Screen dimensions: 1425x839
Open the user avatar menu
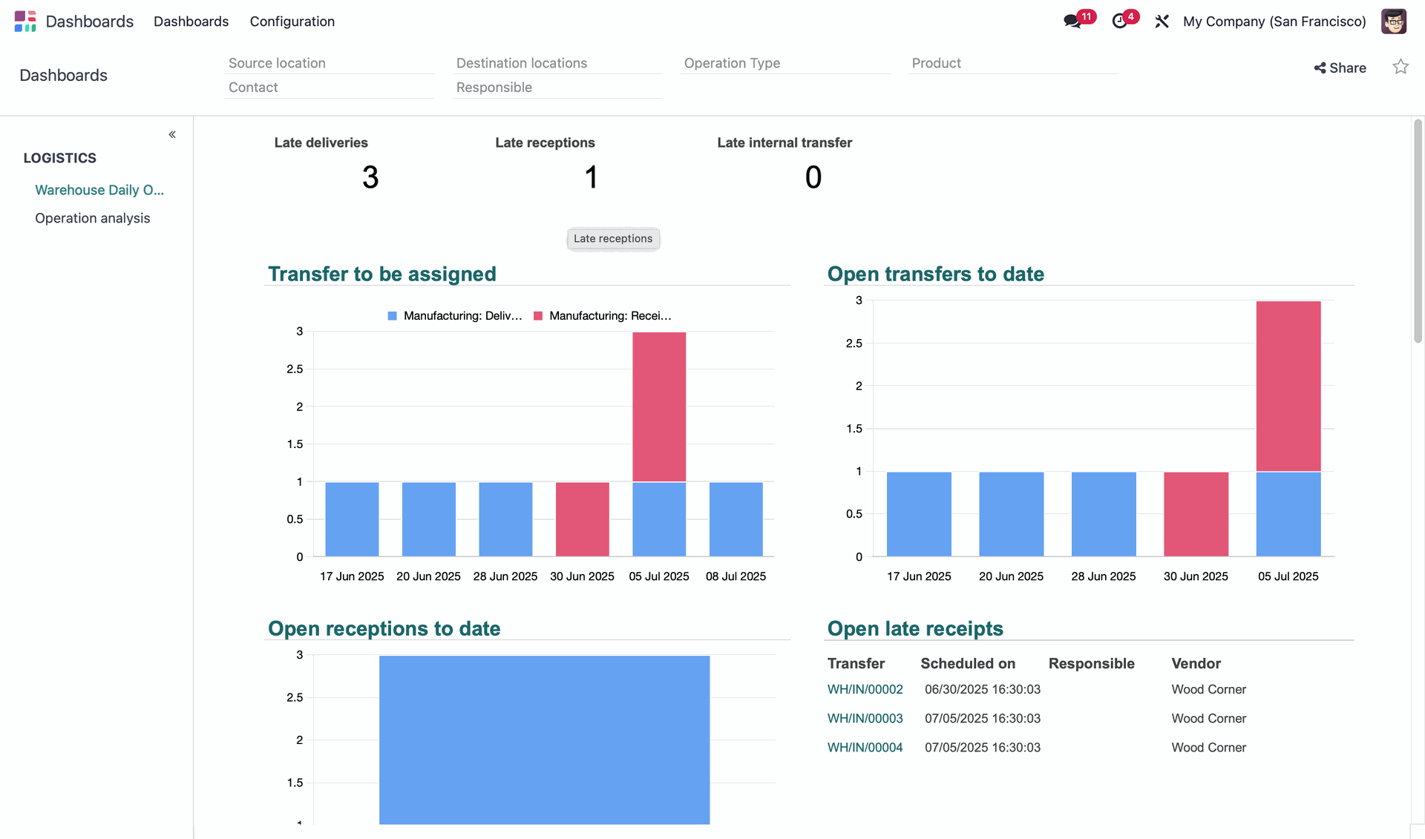pyautogui.click(x=1393, y=22)
